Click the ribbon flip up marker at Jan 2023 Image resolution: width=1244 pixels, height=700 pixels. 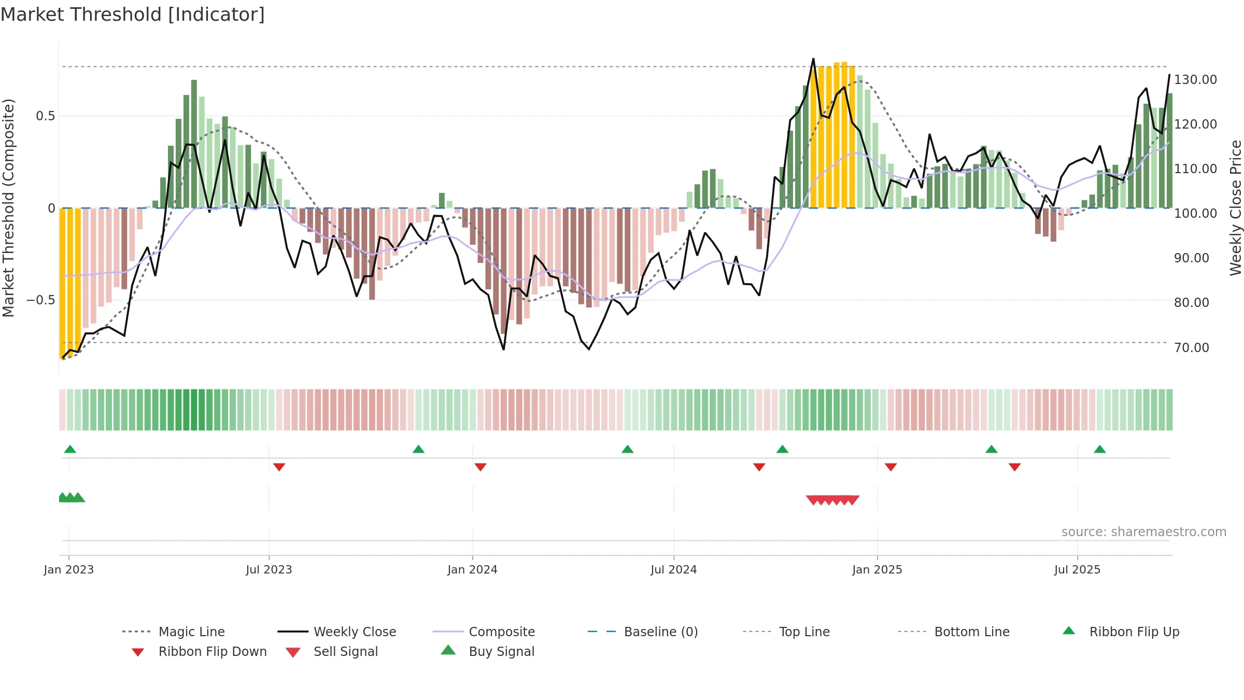tap(70, 449)
